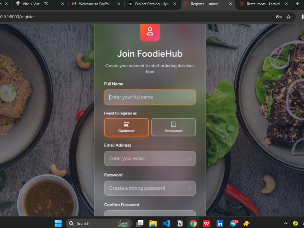This screenshot has width=304, height=228.
Task: Click the Email Address label
Action: 118,145
